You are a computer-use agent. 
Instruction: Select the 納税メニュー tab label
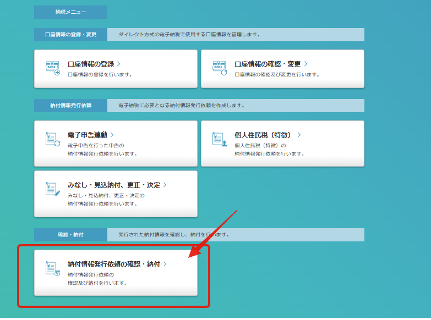pos(70,12)
